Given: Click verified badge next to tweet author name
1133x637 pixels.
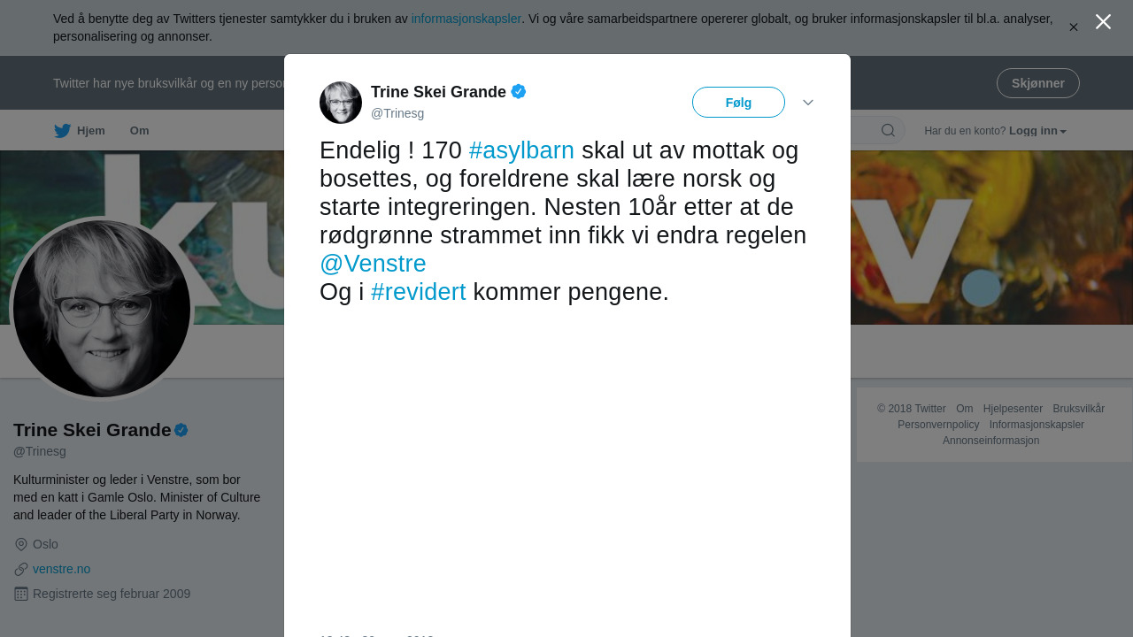Looking at the screenshot, I should [x=519, y=91].
